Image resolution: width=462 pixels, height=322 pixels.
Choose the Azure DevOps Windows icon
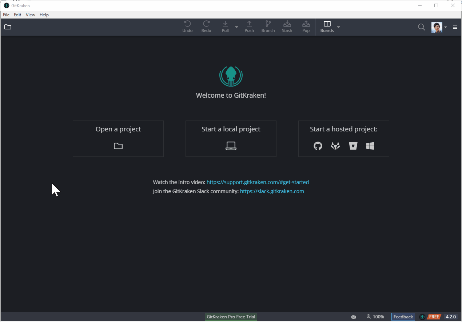tap(370, 146)
